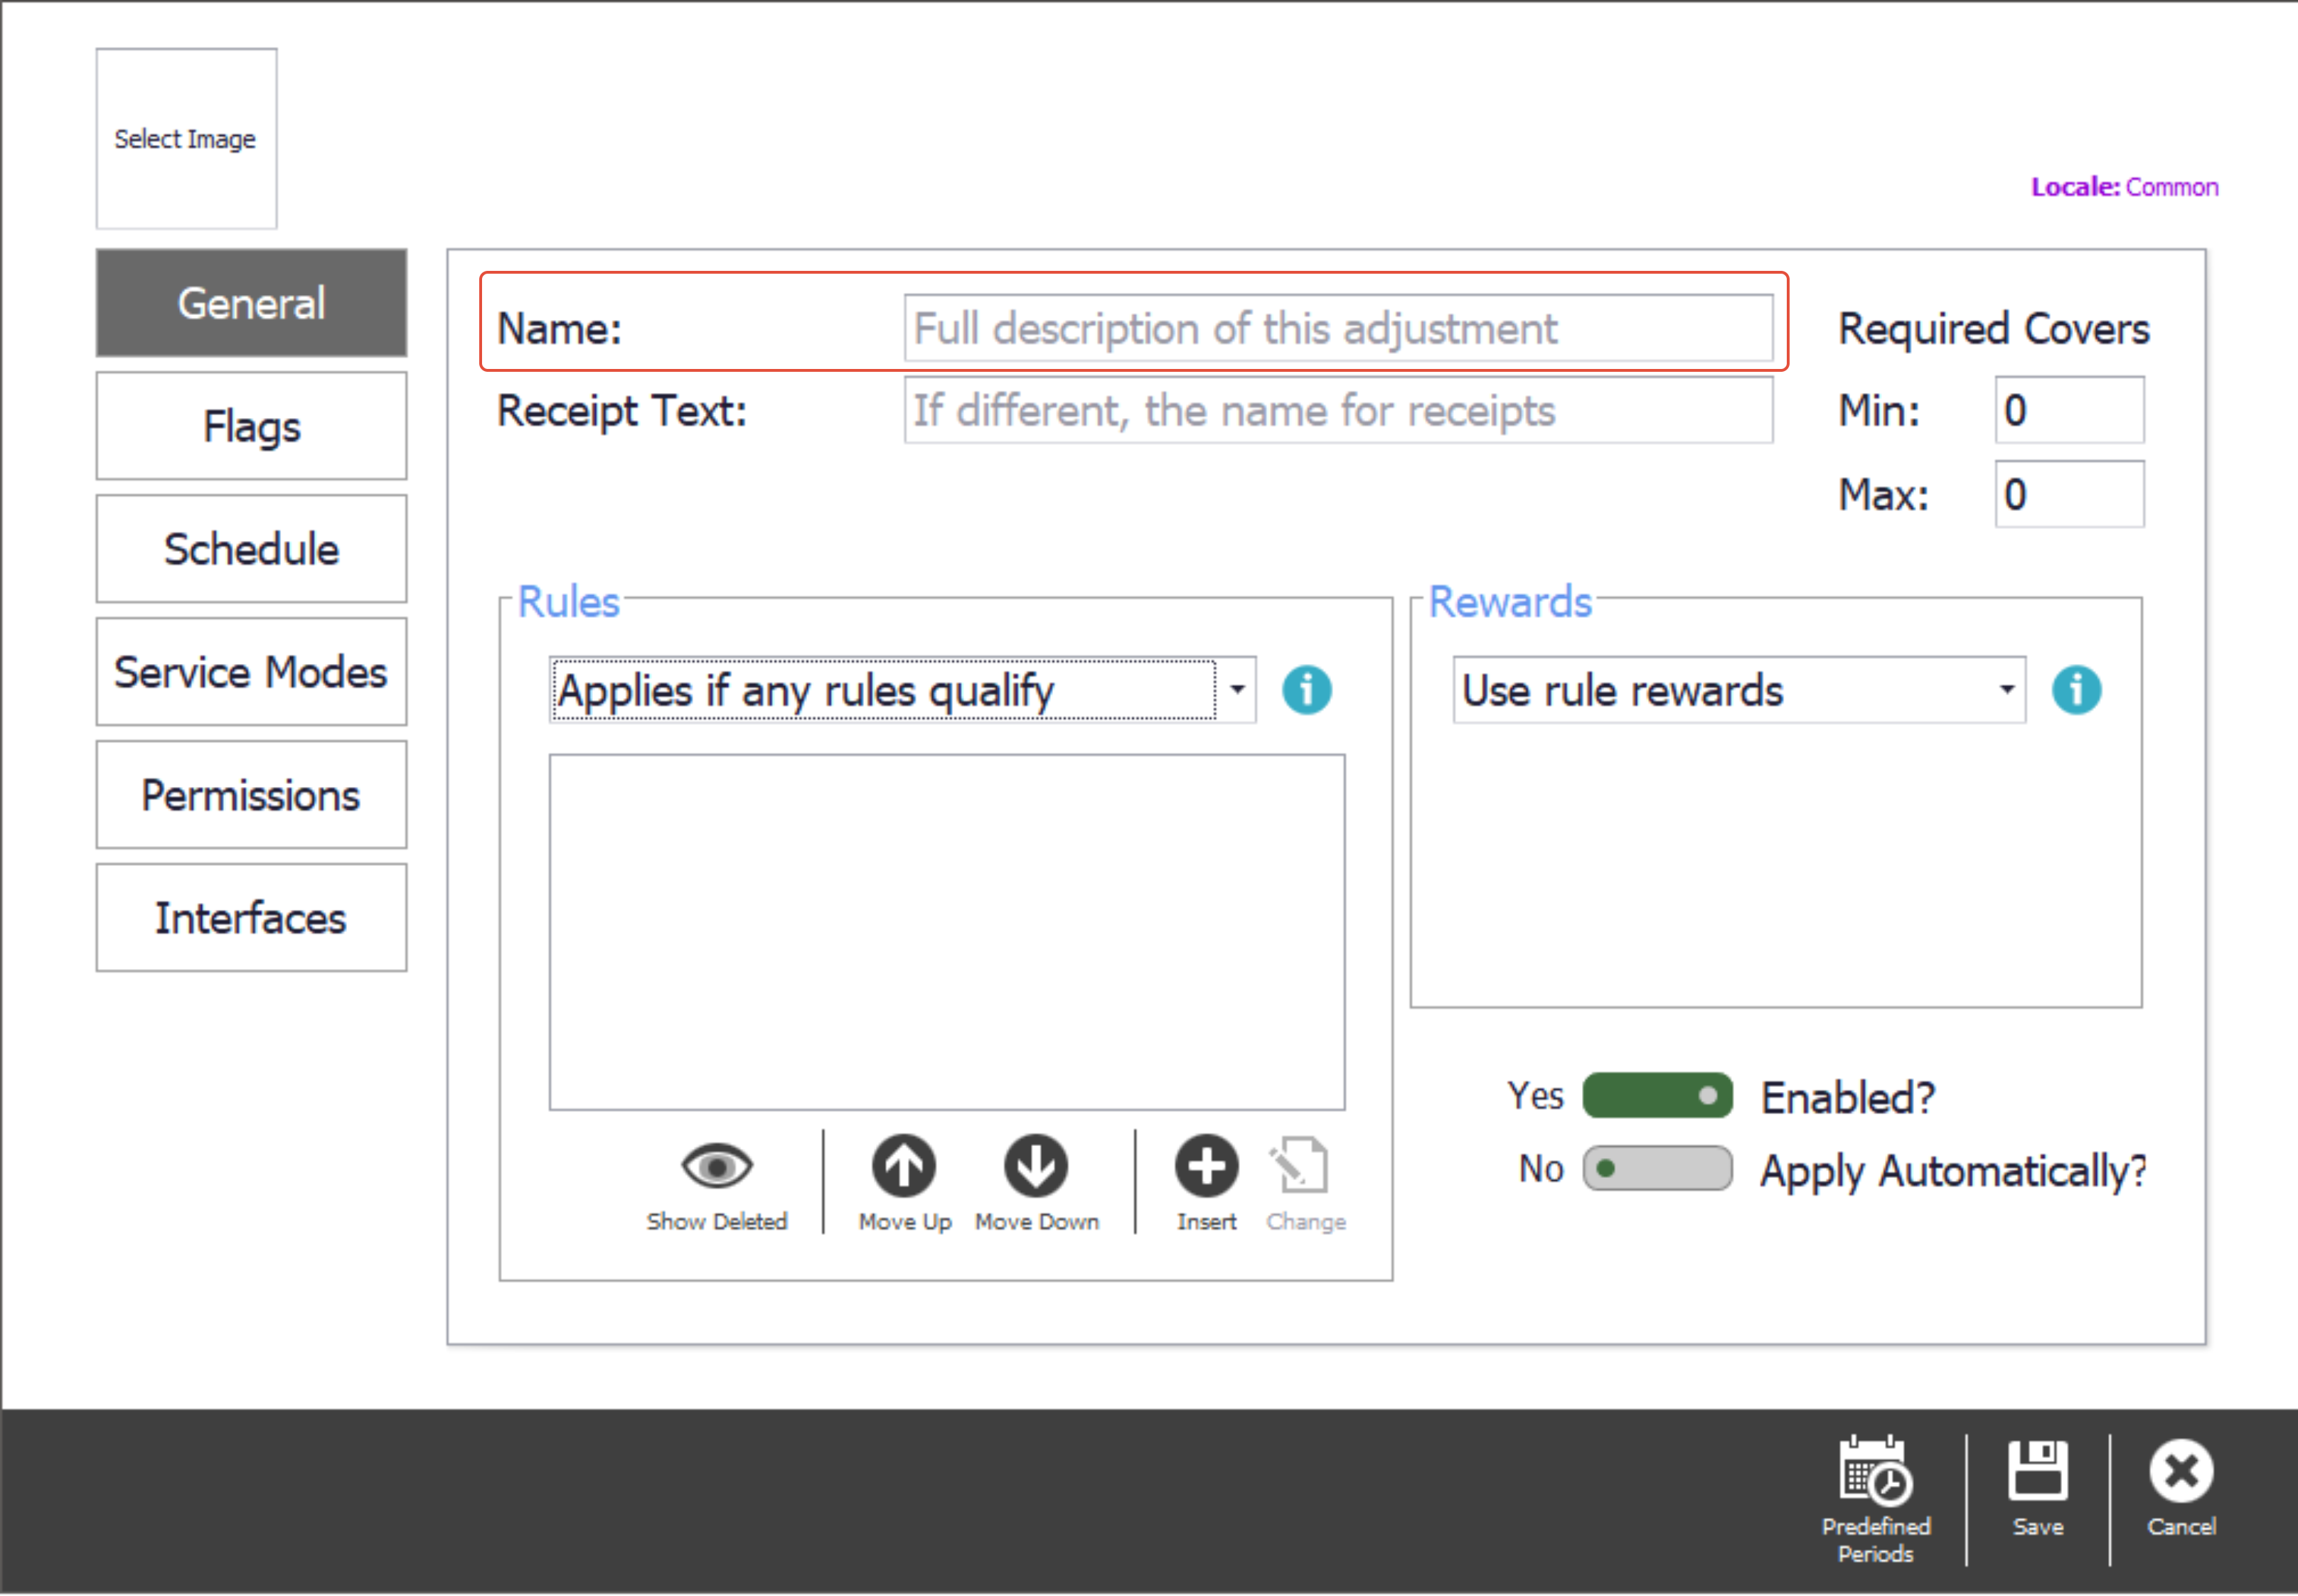Screen dimensions: 2298x1596
Task: Click the Locale: Common label
Action: click(2125, 187)
